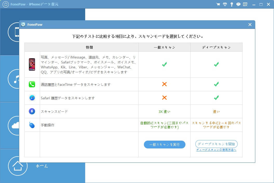This screenshot has width=274, height=183.
Task: Click orange X in Safari history row
Action: (x=164, y=98)
